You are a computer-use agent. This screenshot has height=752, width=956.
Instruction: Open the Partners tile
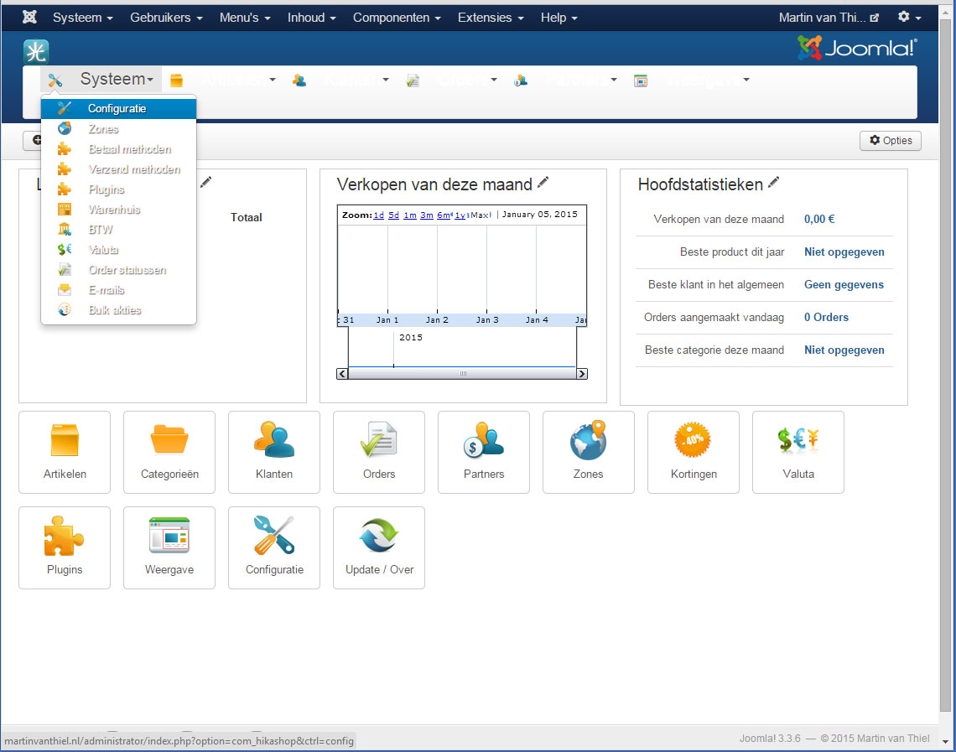(x=484, y=452)
